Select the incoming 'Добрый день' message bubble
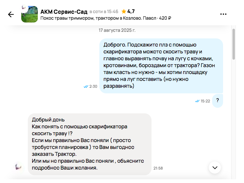 coord(90,144)
